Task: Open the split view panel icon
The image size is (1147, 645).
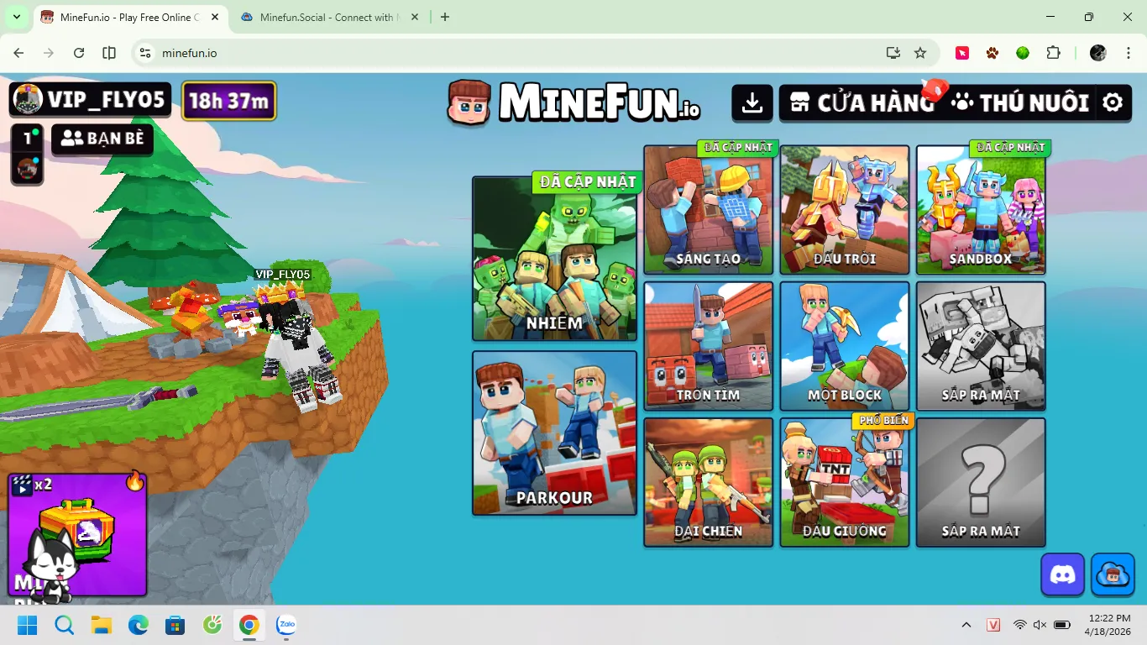Action: click(109, 53)
